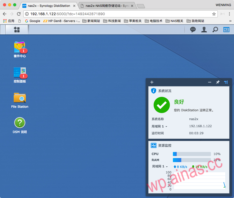Click the 系统状况 widget title
The height and width of the screenshot is (198, 234).
pyautogui.click(x=165, y=91)
